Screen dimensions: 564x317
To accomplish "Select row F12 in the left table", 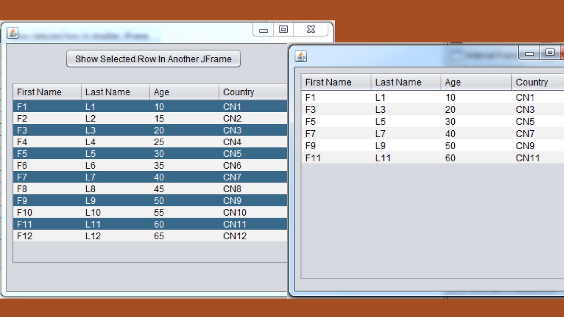I will pos(150,236).
